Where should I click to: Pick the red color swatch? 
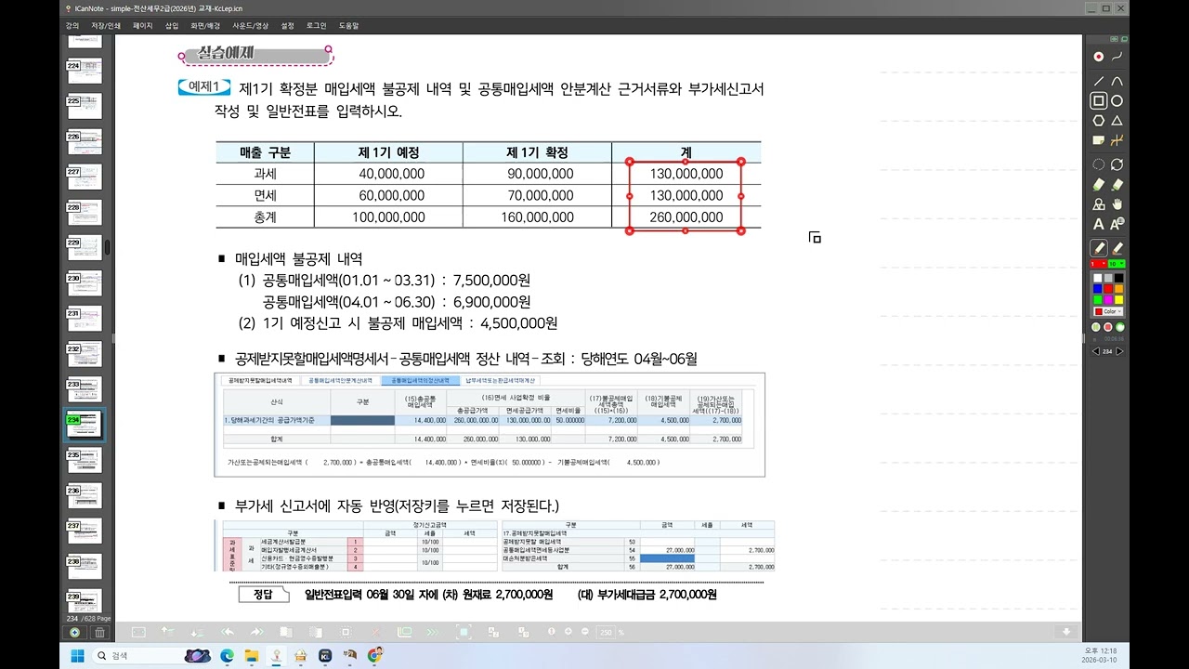pos(1108,289)
